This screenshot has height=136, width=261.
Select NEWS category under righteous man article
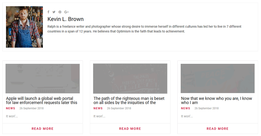pos(98,108)
